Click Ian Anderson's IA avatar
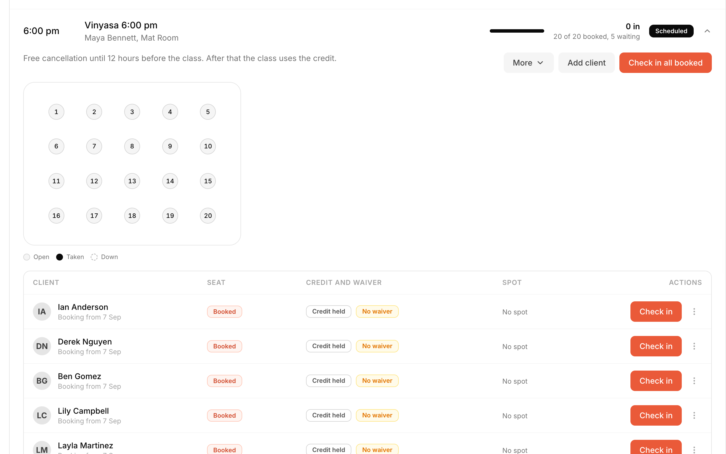Screen dimensions: 726x454 click(42, 312)
